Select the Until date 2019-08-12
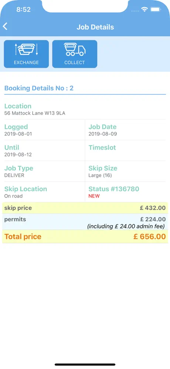Image resolution: width=170 pixels, height=369 pixels. (x=18, y=154)
